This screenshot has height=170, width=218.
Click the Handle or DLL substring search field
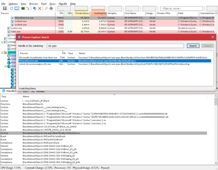[x=115, y=46]
